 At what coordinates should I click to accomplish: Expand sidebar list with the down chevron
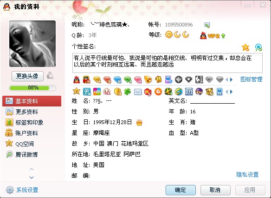32,178
